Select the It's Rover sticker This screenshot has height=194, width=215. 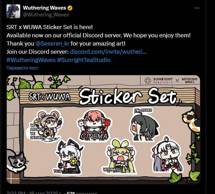(x=144, y=125)
